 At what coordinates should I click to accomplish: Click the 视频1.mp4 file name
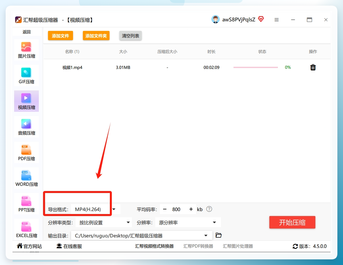coord(72,67)
